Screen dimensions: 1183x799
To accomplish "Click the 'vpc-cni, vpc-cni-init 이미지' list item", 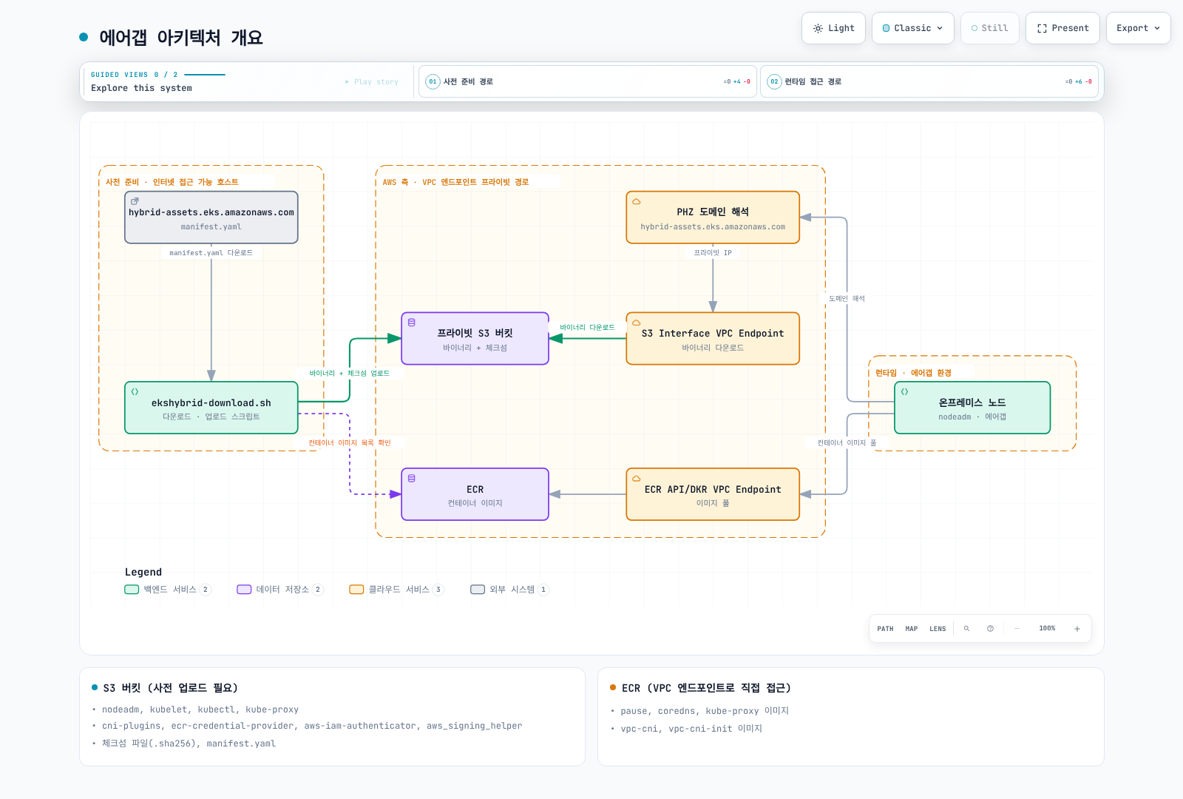I will (691, 729).
